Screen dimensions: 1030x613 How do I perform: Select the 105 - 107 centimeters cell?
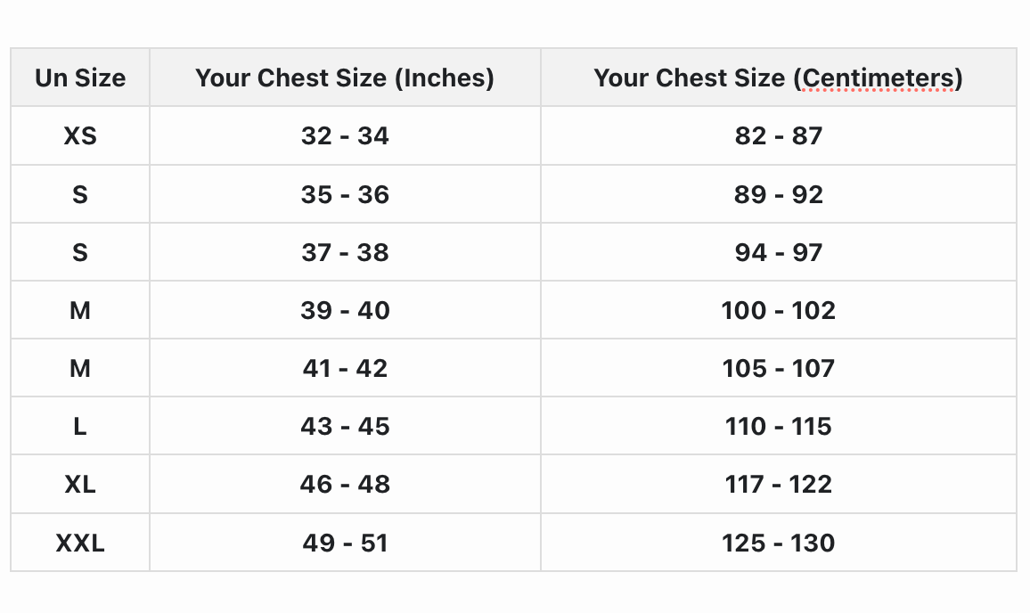pyautogui.click(x=778, y=368)
